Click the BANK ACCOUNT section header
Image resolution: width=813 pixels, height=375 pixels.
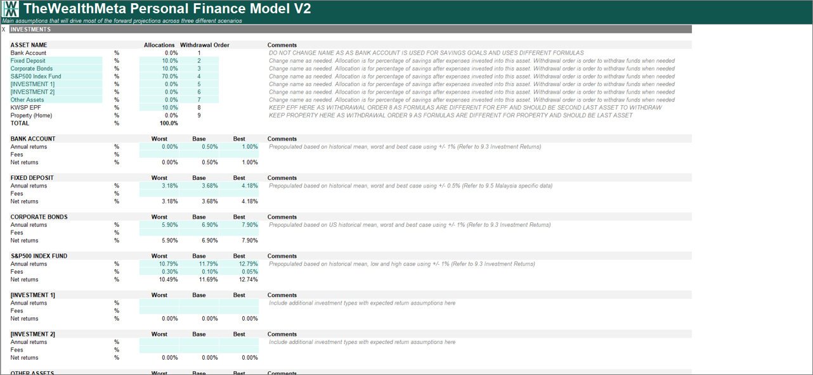tap(33, 139)
